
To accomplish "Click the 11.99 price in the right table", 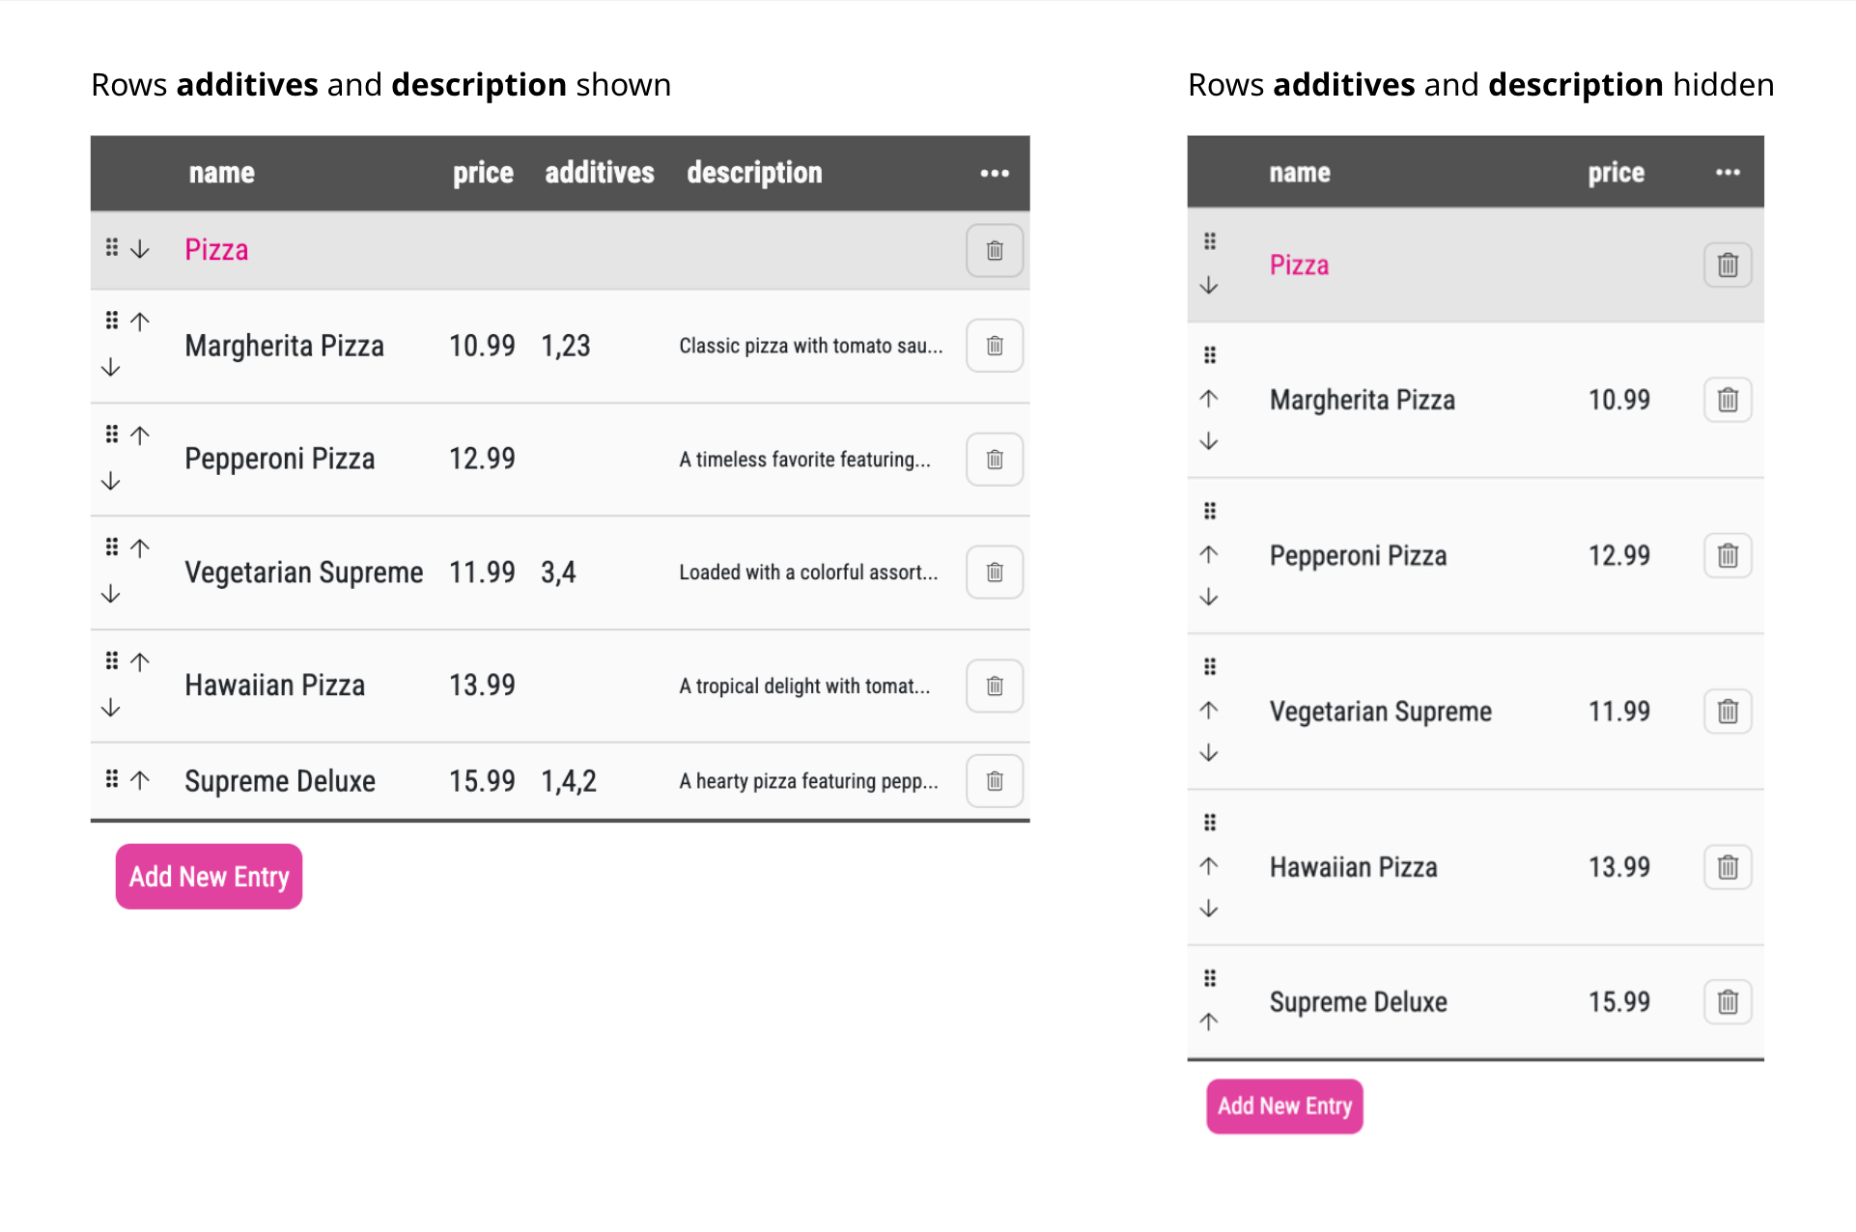I will [x=1619, y=712].
